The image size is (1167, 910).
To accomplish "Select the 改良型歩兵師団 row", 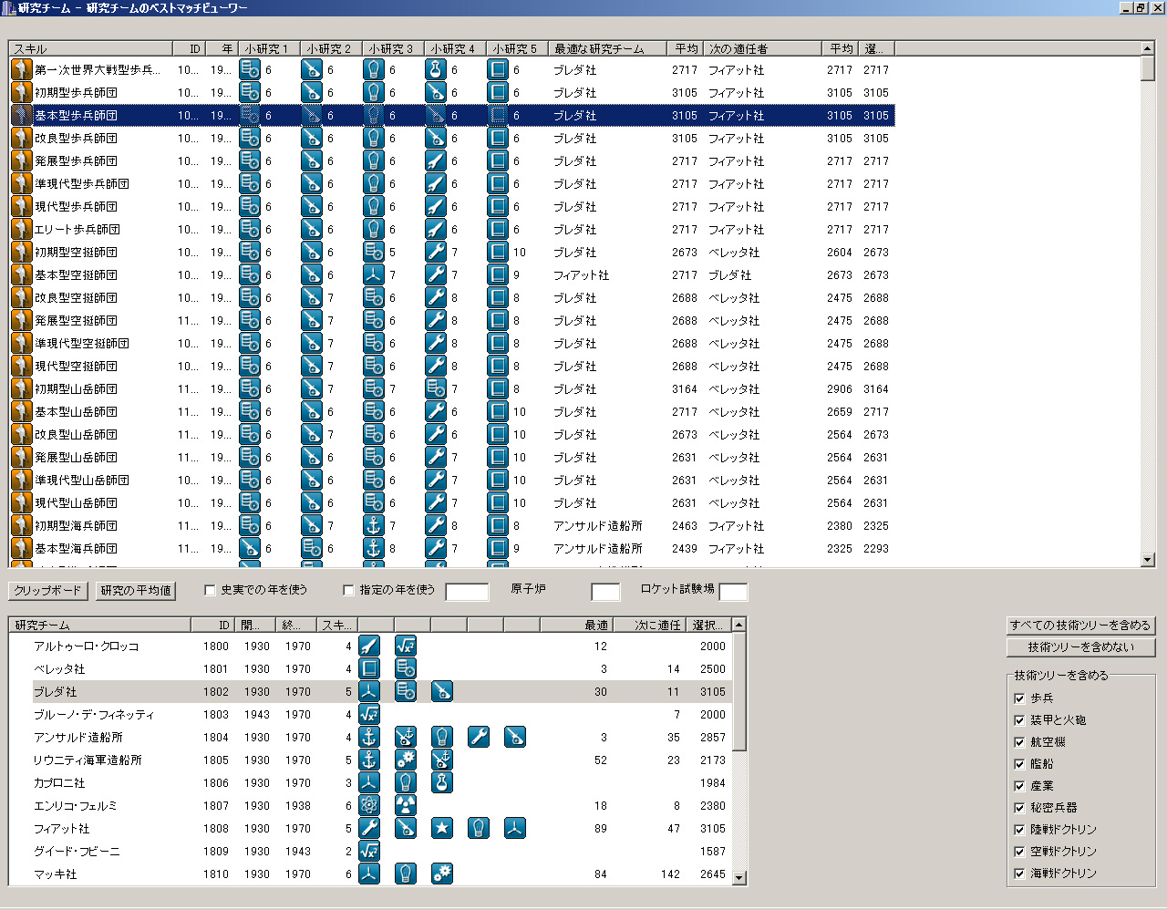I will click(x=452, y=138).
